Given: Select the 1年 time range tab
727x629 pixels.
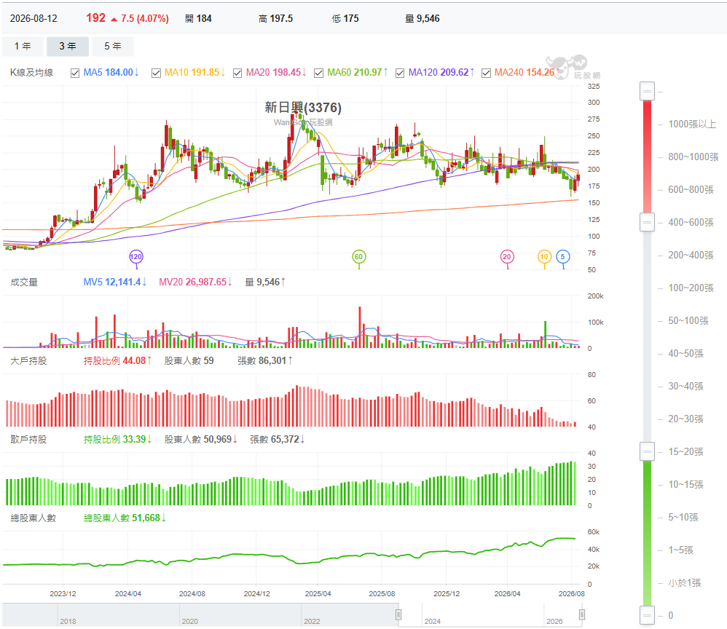Looking at the screenshot, I should pyautogui.click(x=23, y=47).
